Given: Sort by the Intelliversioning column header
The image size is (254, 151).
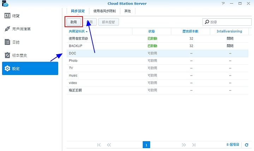Looking at the screenshot, I should click(229, 31).
